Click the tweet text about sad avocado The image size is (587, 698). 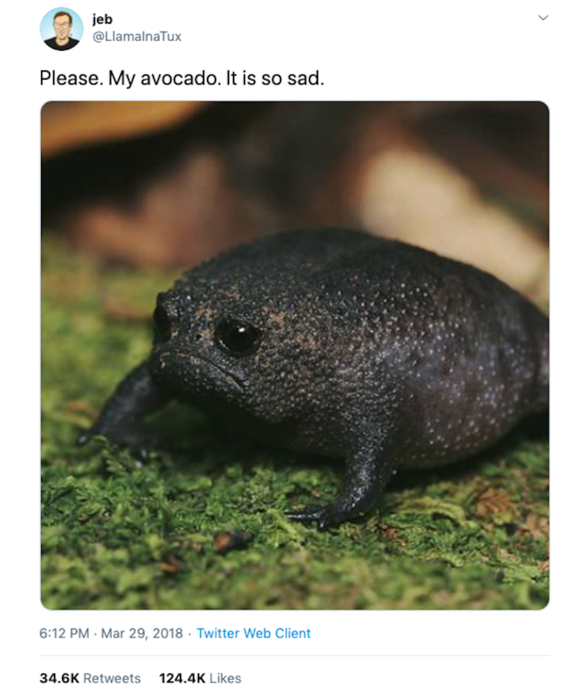point(182,78)
